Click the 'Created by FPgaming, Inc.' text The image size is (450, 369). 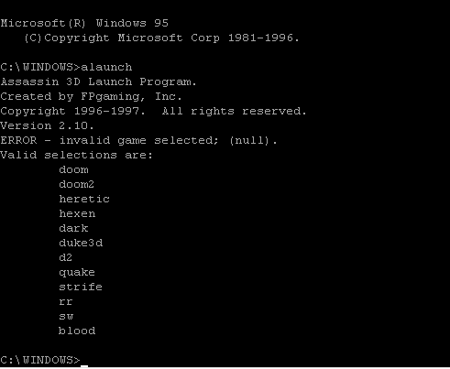click(x=91, y=97)
